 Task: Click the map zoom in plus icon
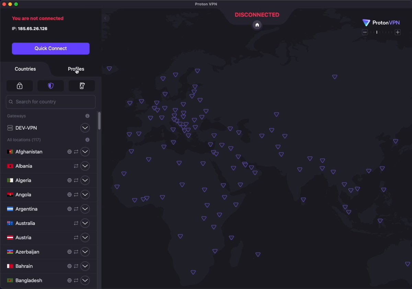click(x=398, y=32)
